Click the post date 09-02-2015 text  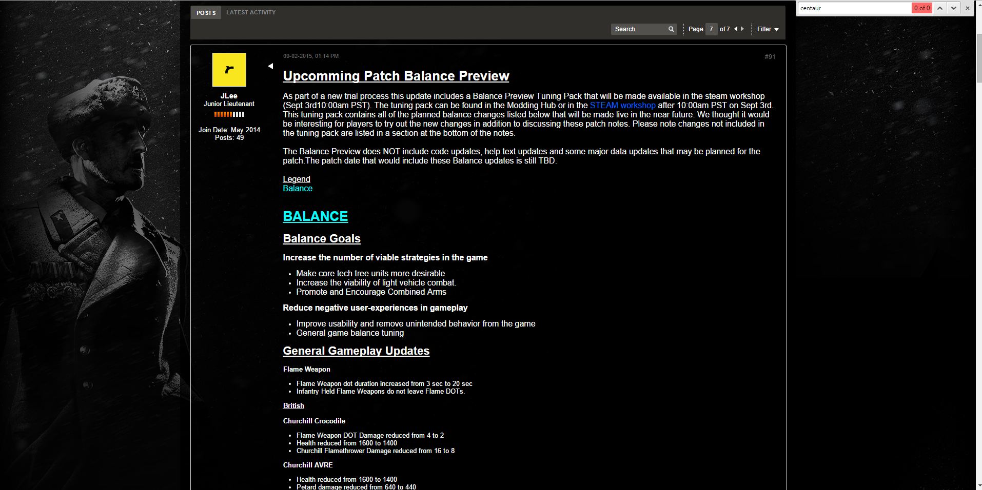[311, 56]
